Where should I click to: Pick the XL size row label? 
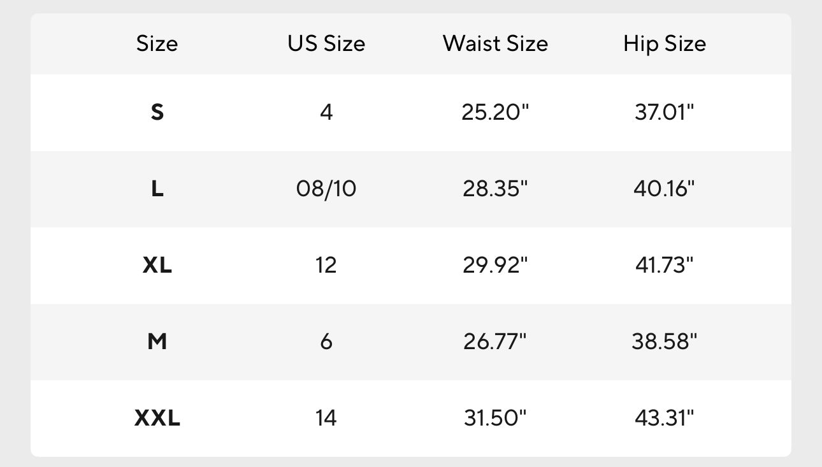point(157,265)
